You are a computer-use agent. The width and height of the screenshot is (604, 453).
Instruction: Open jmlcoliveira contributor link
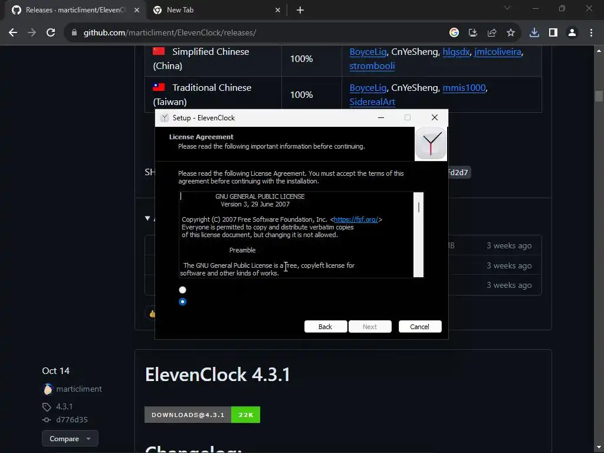[498, 52]
